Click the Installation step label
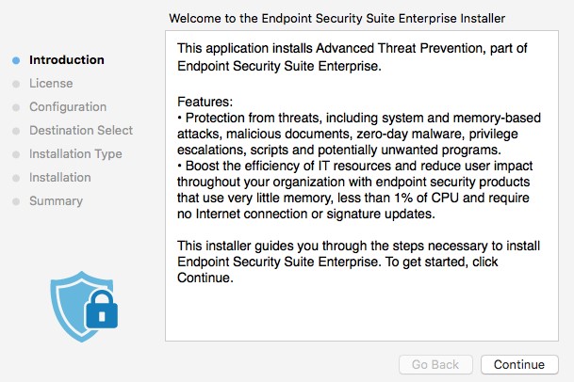574x382 pixels. [60, 178]
